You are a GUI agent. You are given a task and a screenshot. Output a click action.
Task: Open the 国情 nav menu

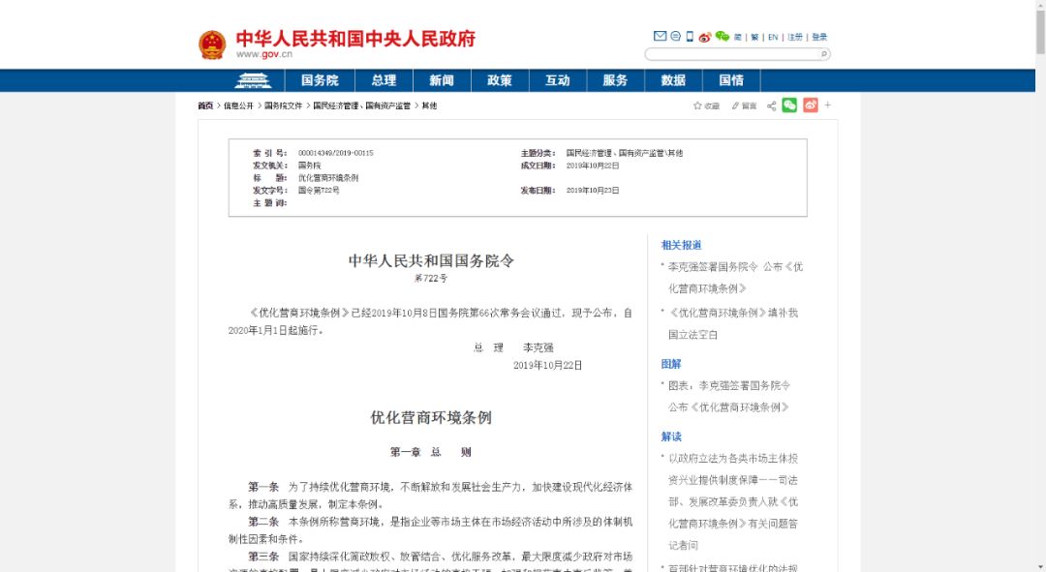click(x=731, y=80)
